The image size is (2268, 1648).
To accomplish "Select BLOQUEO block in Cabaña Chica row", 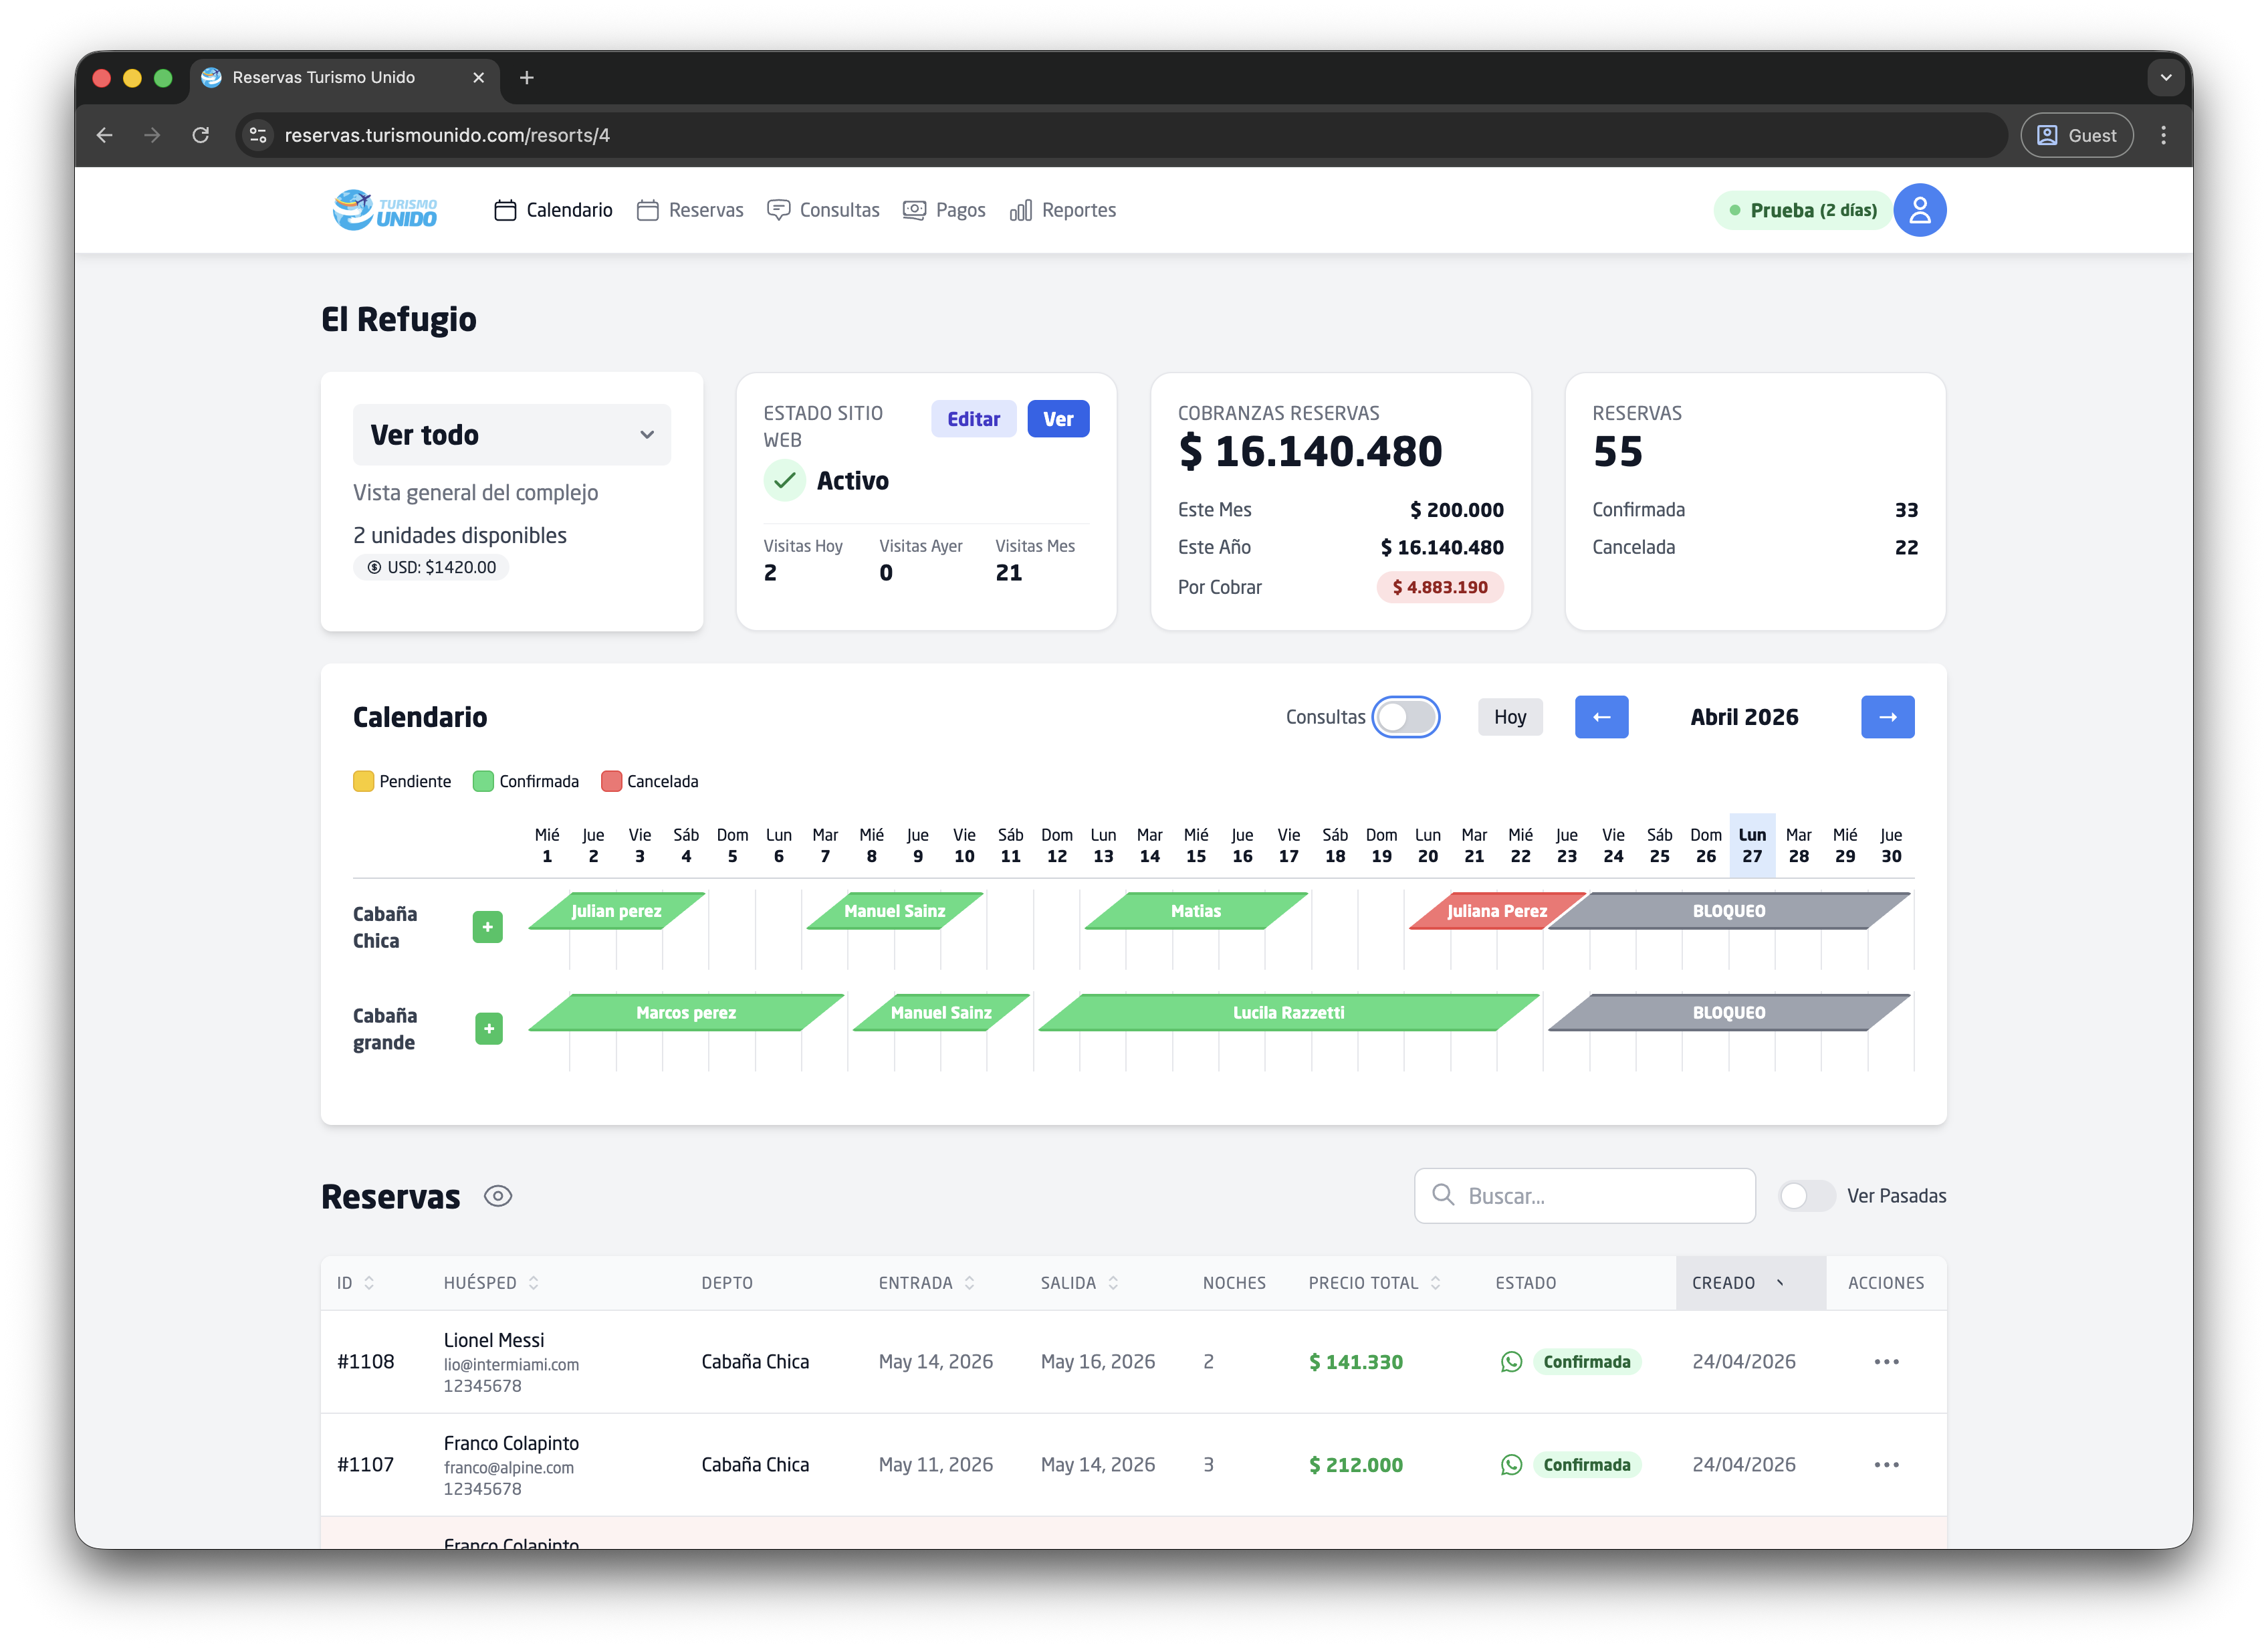I will point(1729,911).
